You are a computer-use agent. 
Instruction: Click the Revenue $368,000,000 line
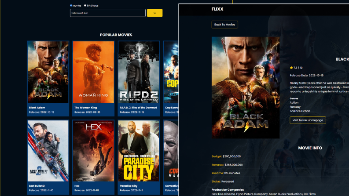(227, 165)
